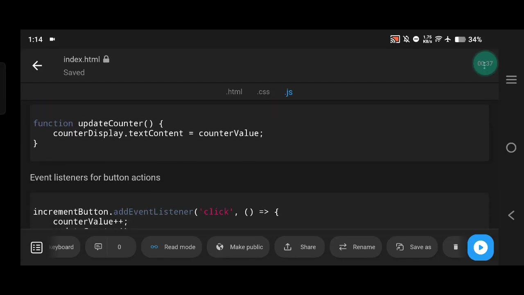Tap the globe icon for Make public
Screen dimensions: 524x295
[220, 247]
